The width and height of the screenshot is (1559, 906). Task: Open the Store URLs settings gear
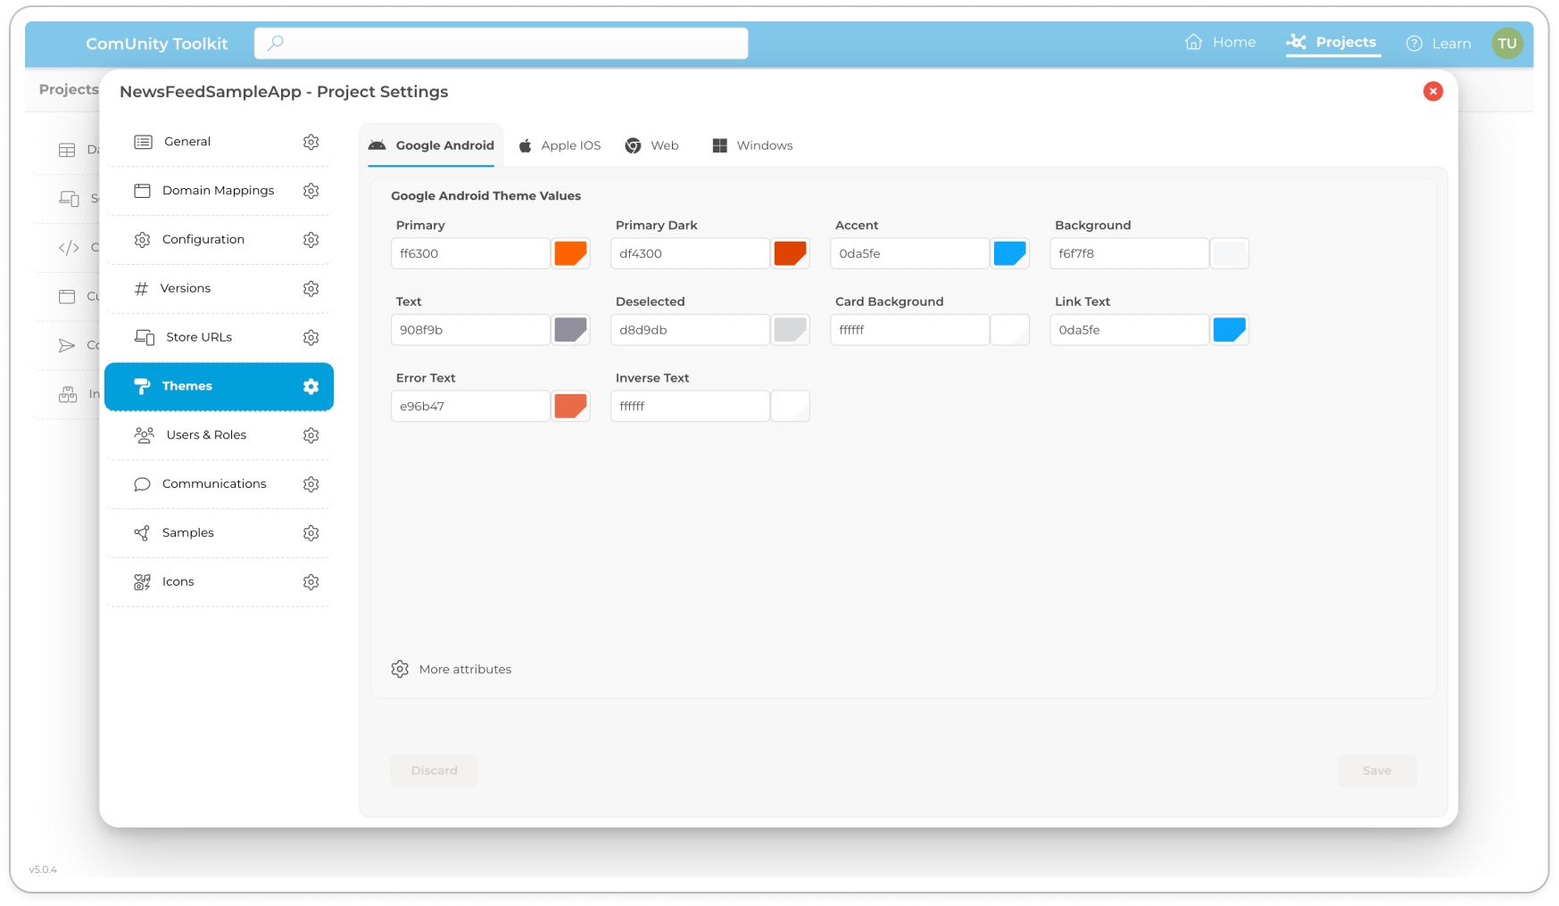(x=311, y=337)
